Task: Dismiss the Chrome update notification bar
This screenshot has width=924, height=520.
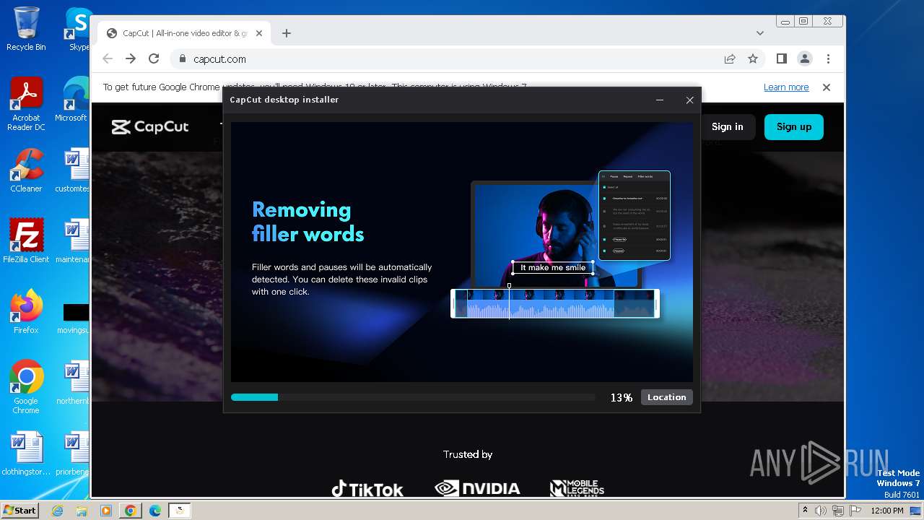Action: (827, 87)
